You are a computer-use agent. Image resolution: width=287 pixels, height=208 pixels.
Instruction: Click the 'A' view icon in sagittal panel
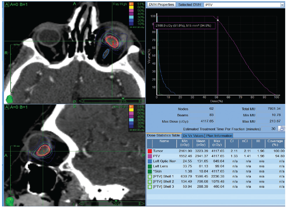7,107
